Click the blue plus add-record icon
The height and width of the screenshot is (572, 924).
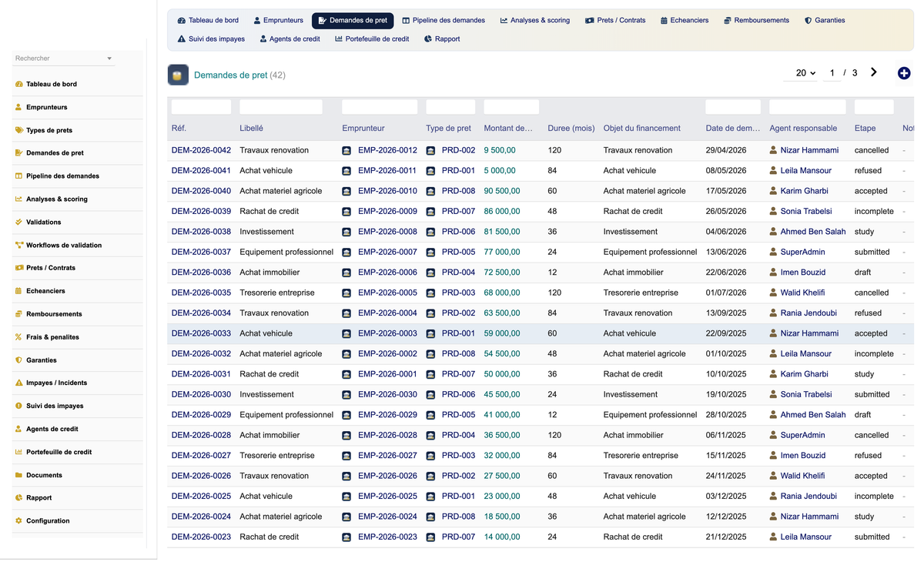coord(904,73)
